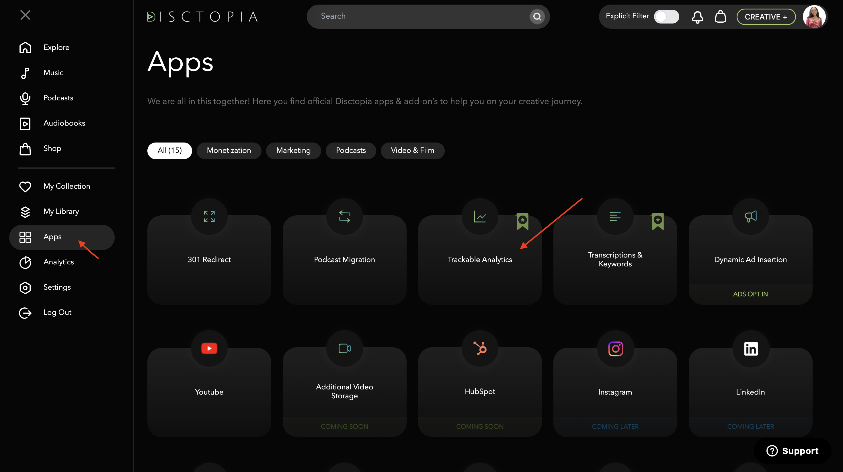Open the Settings gear hexagon icon
843x472 pixels.
pyautogui.click(x=25, y=287)
